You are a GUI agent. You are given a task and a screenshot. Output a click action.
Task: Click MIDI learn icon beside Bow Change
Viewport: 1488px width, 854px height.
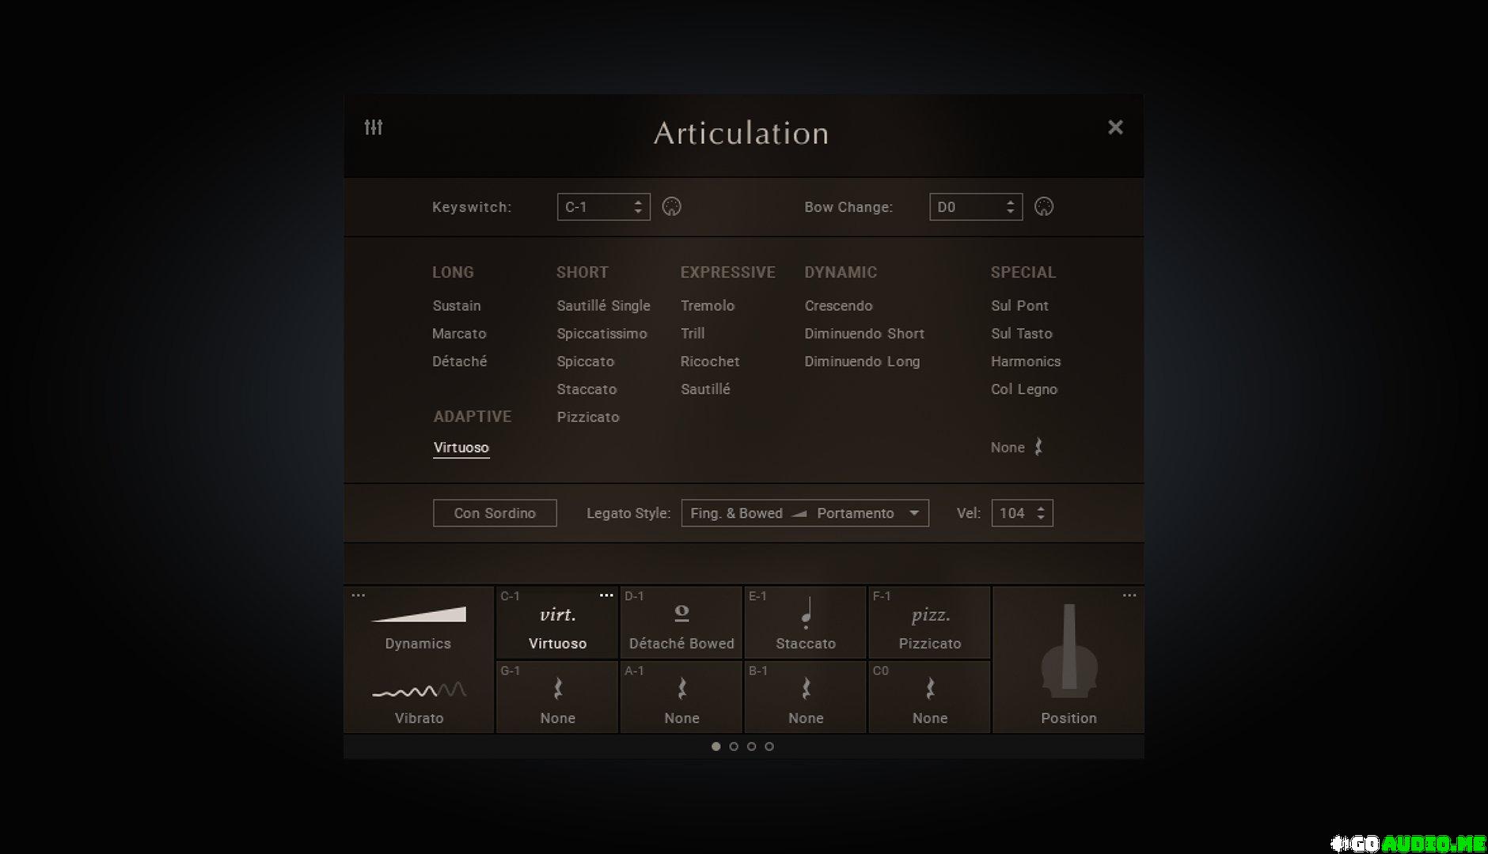(1043, 207)
